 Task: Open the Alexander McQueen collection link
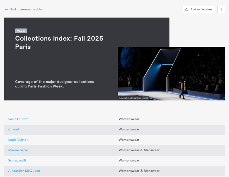point(24,171)
